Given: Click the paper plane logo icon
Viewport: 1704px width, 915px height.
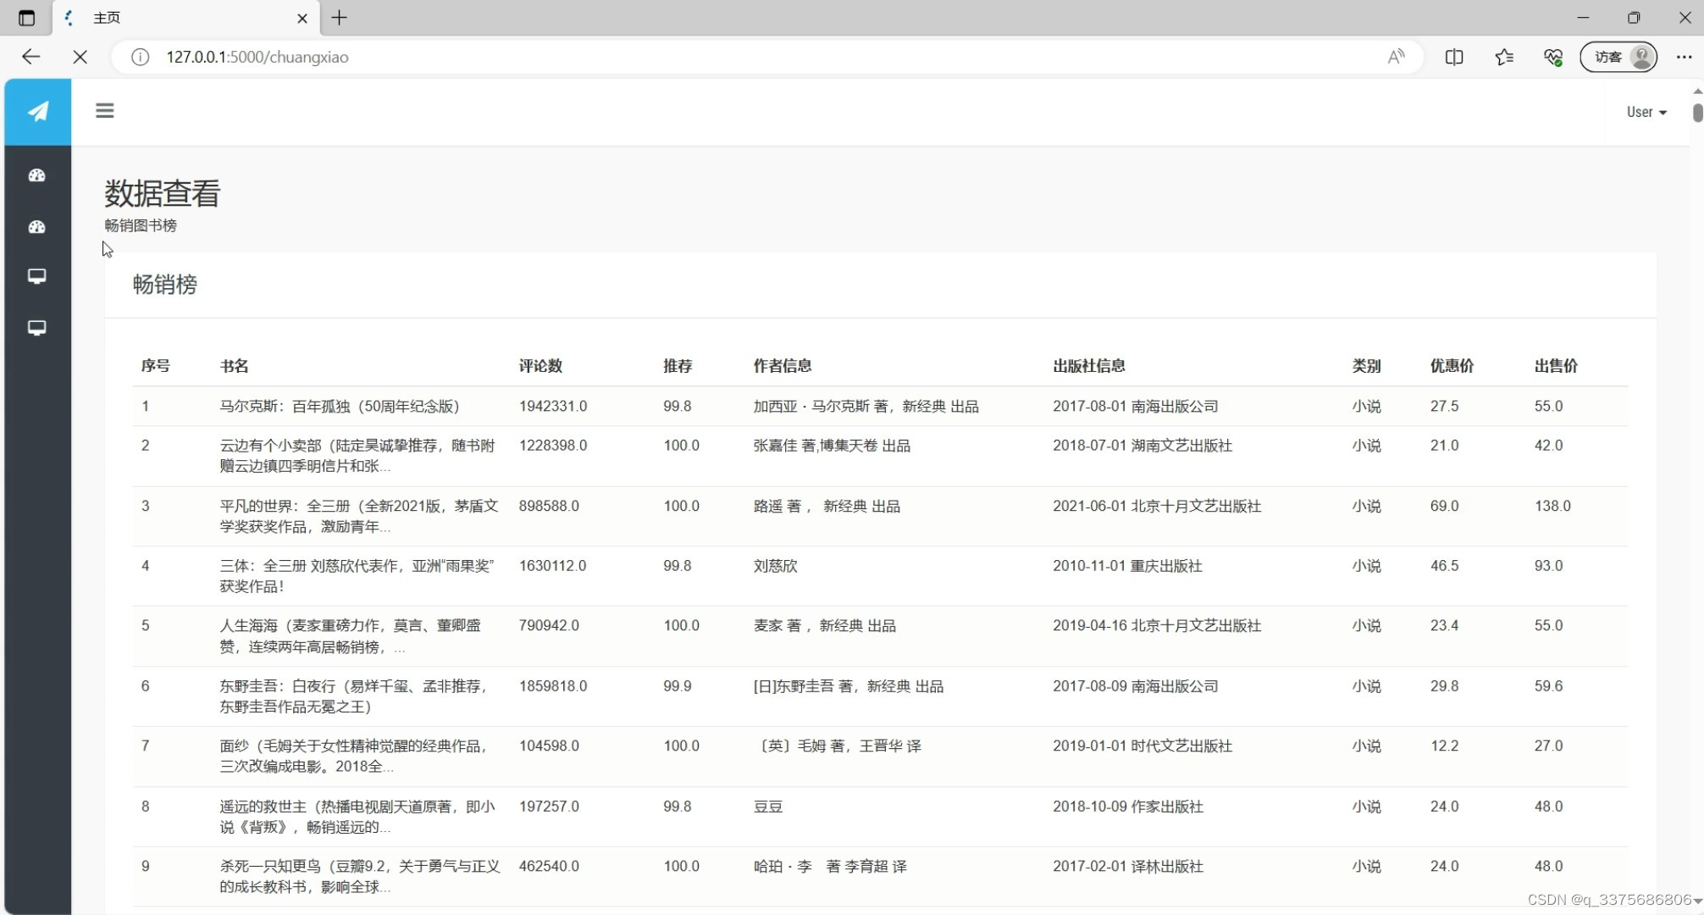Looking at the screenshot, I should tap(38, 112).
